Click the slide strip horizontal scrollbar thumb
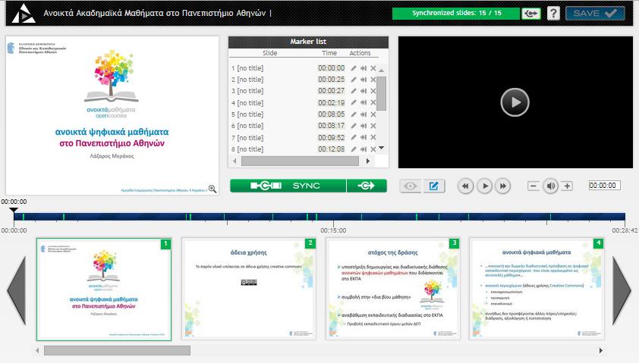This screenshot has height=363, width=639. 117,350
